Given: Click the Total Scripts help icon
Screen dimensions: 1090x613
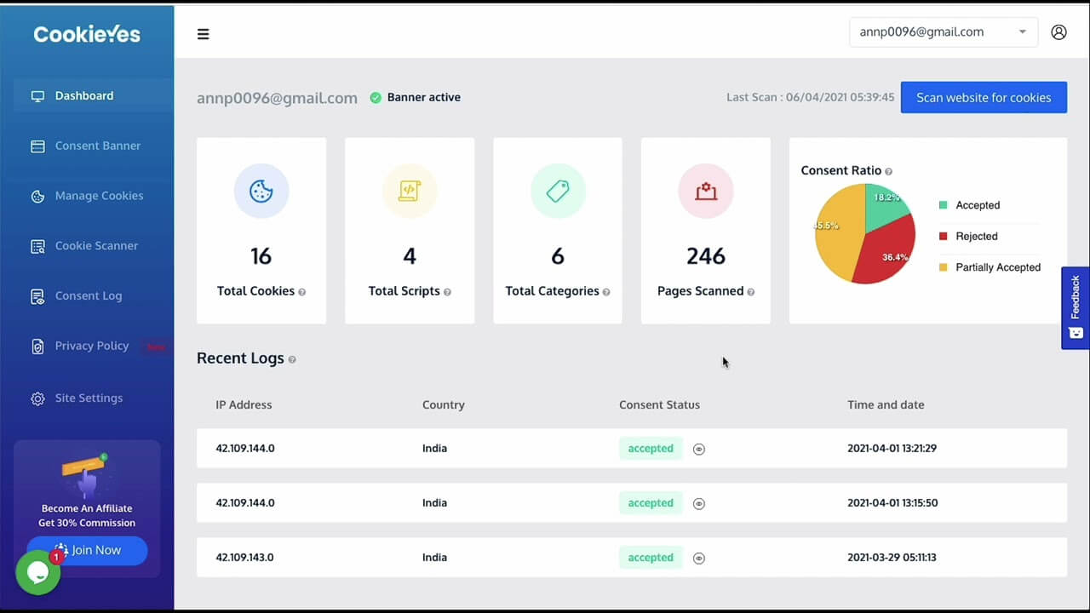Looking at the screenshot, I should click(447, 292).
